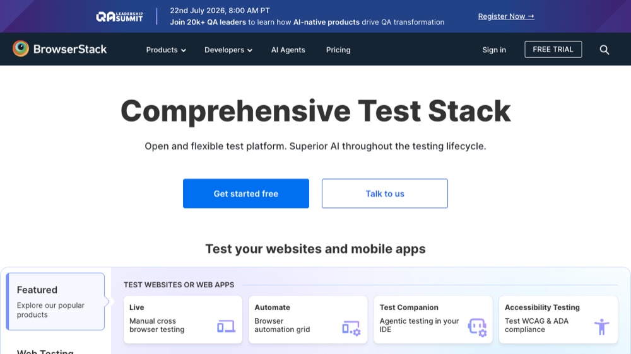Click 'Test your websites and mobile apps' heading
631x354 pixels.
click(315, 249)
